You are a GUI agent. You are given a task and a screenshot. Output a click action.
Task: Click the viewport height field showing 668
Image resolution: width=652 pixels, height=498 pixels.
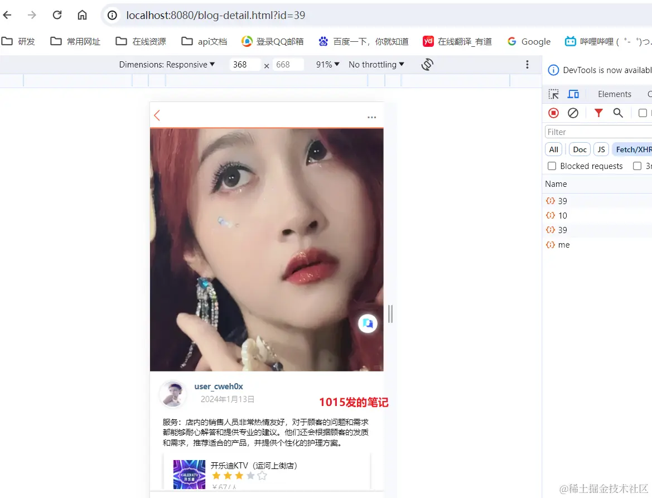[288, 65]
